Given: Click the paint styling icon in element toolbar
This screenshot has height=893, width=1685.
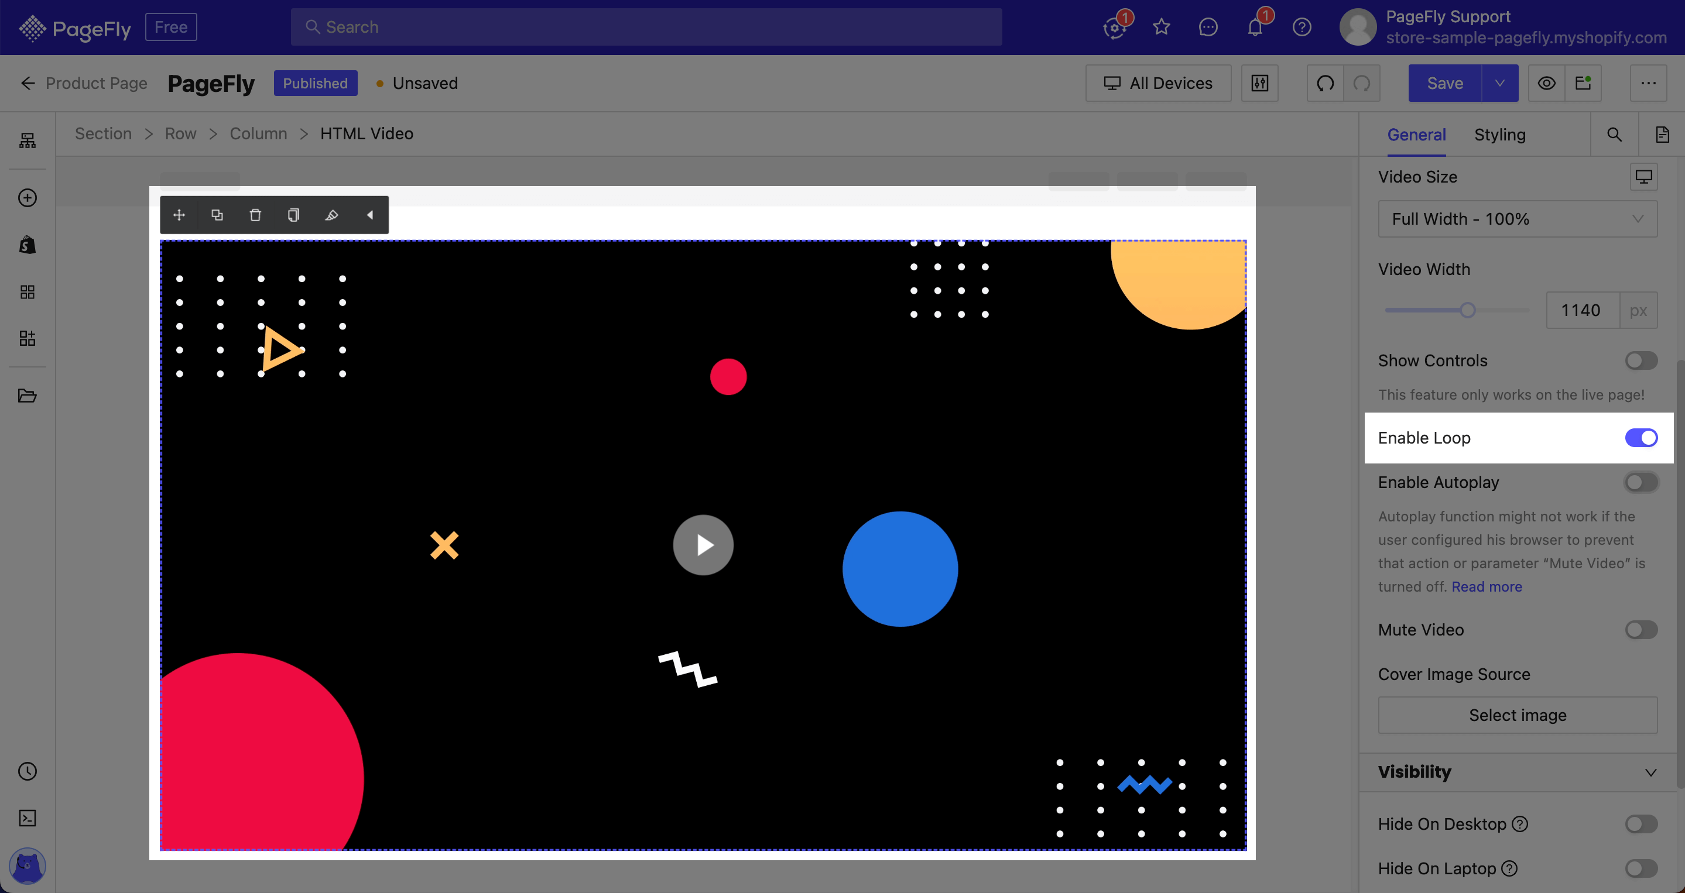Looking at the screenshot, I should [331, 215].
